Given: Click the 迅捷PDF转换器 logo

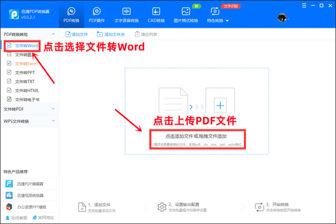Looking at the screenshot, I should coord(14,14).
